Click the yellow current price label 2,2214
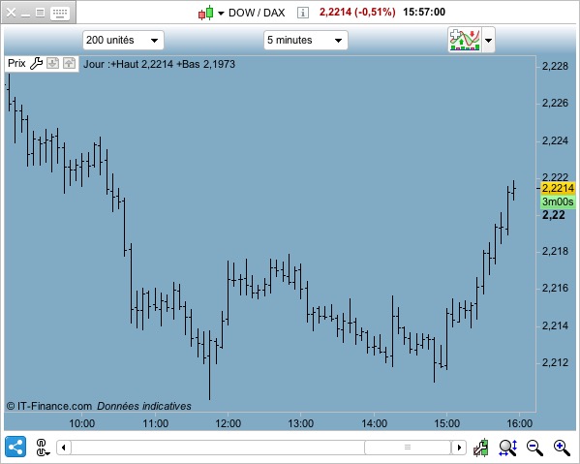 558,188
